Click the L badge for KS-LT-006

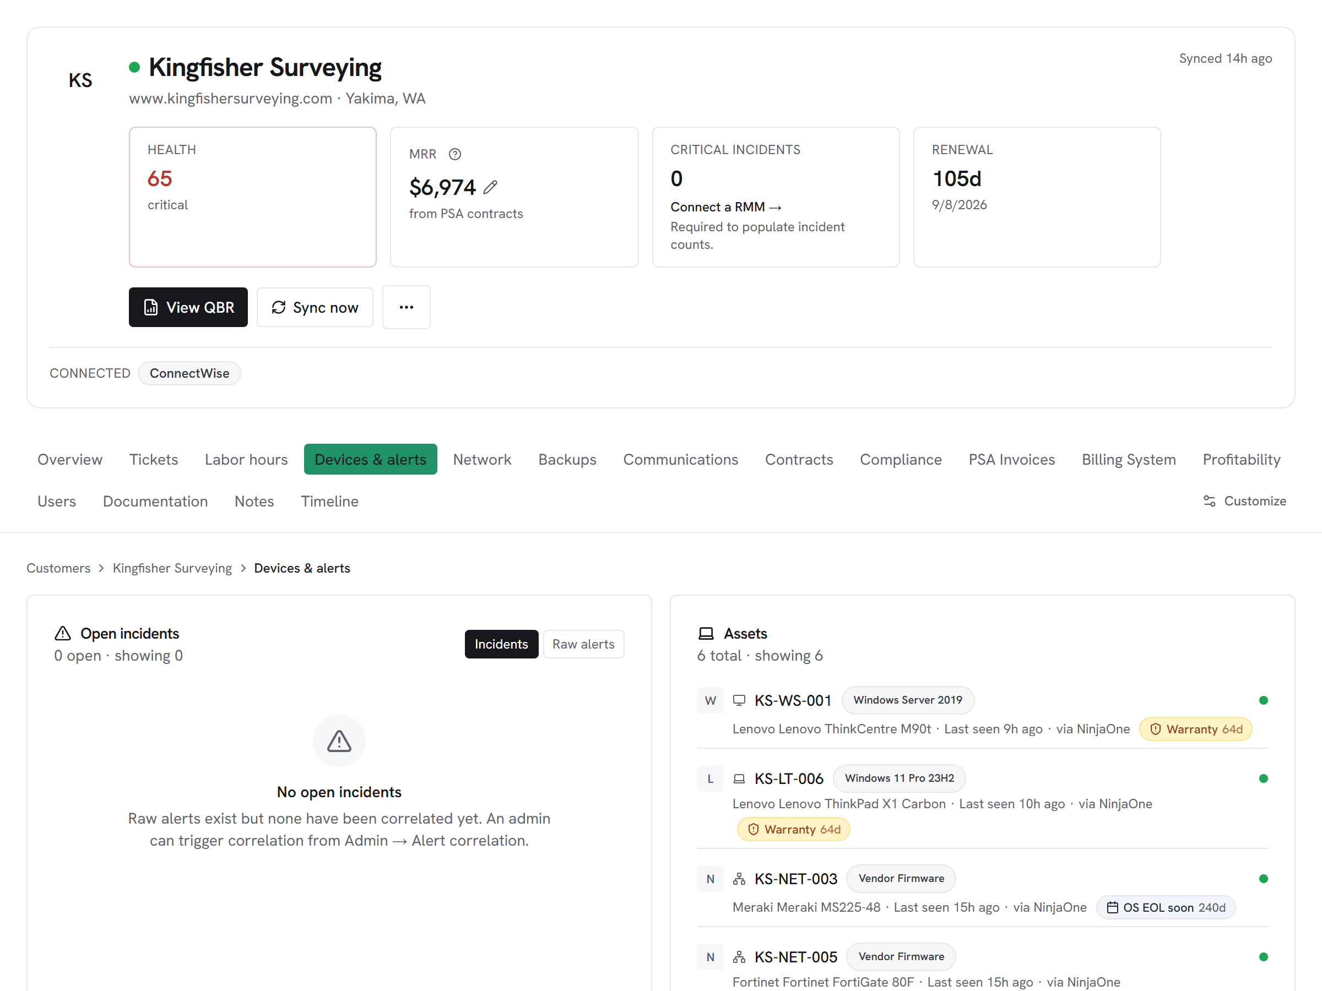tap(710, 778)
